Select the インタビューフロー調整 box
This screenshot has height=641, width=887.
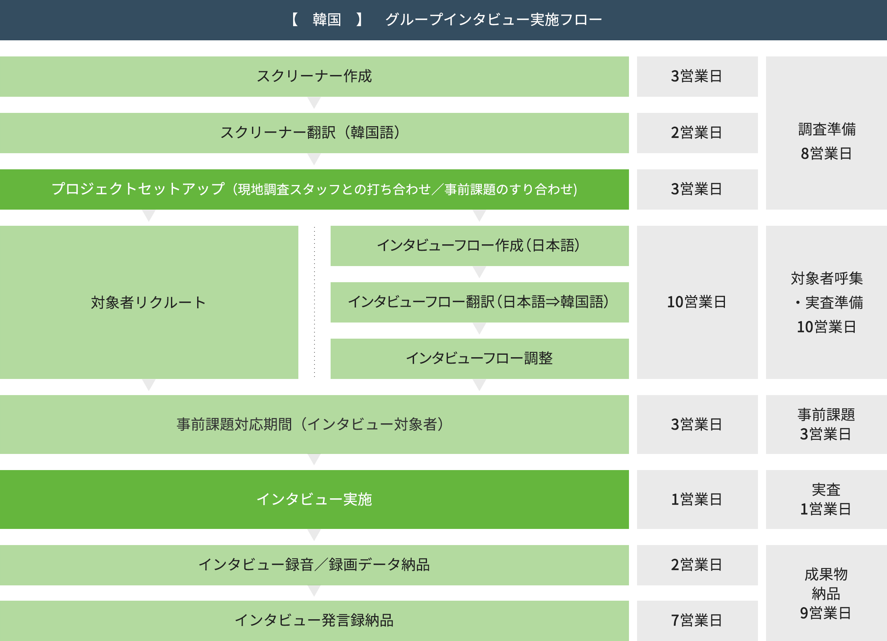479,358
